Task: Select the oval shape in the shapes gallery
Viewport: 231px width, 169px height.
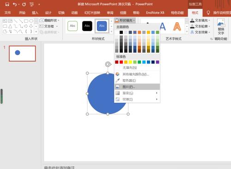Action: [31, 21]
